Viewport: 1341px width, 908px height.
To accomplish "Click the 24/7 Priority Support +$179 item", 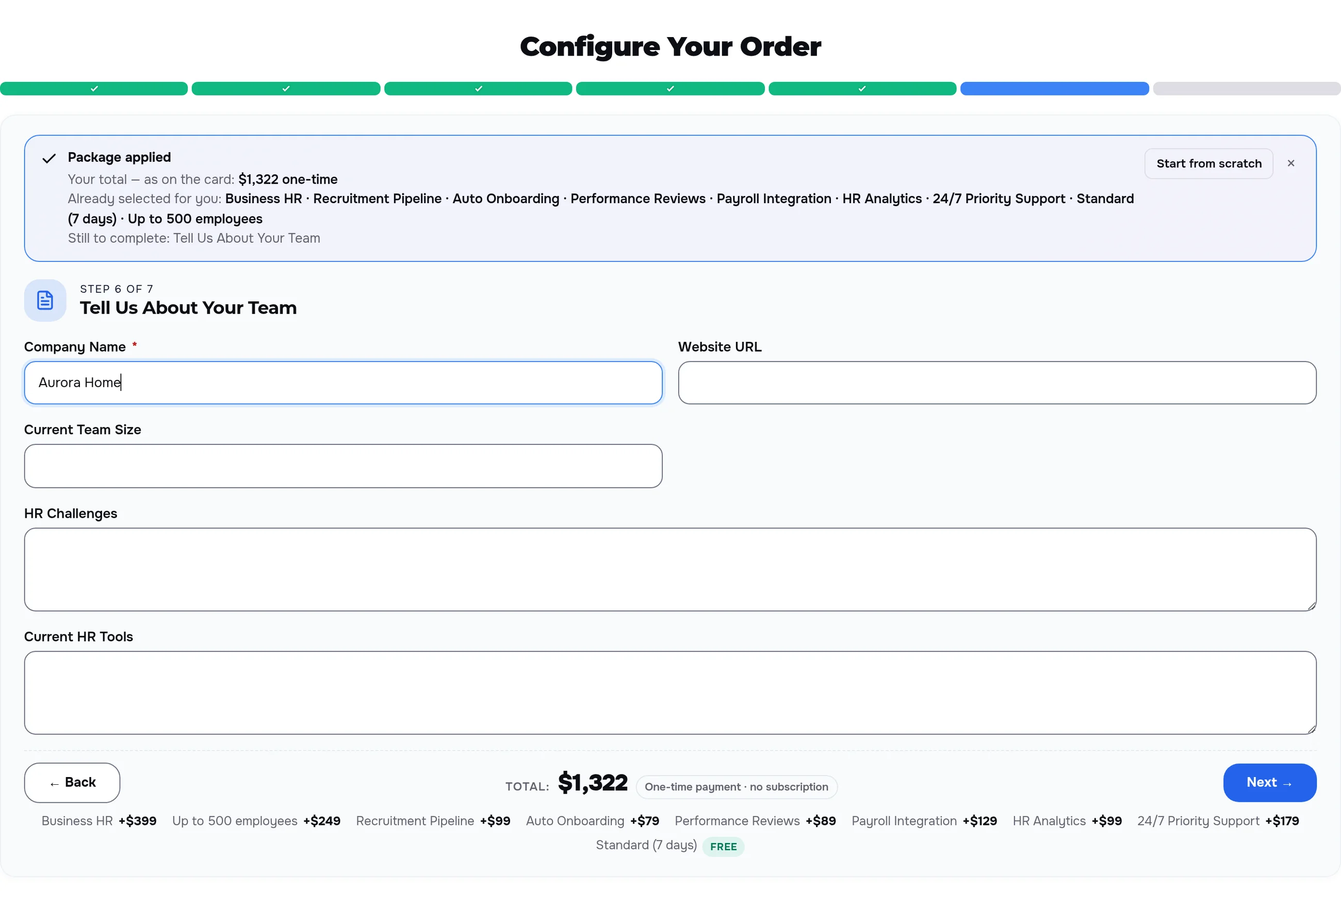I will [1218, 820].
